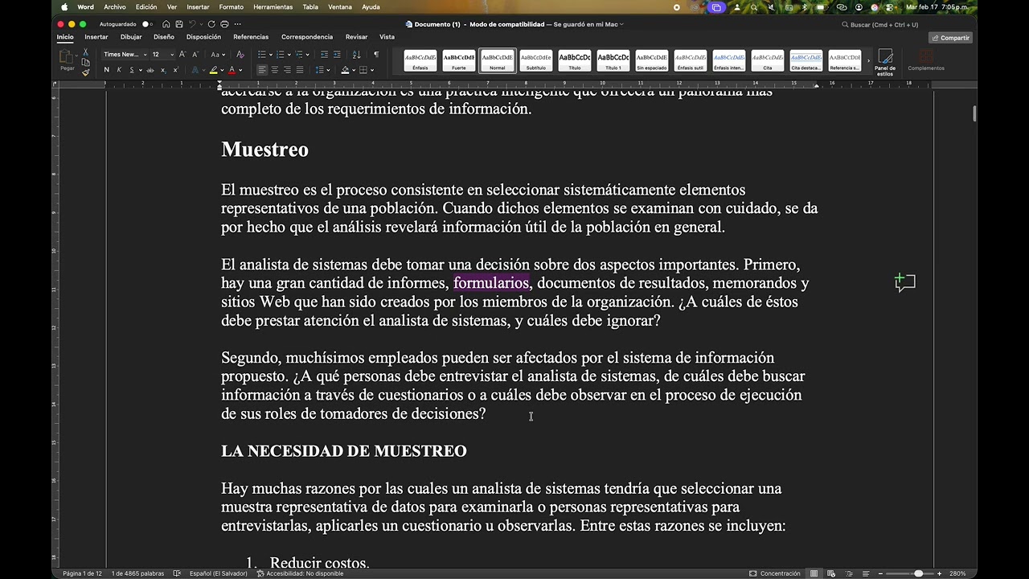Click the numbered list icon

tap(281, 55)
